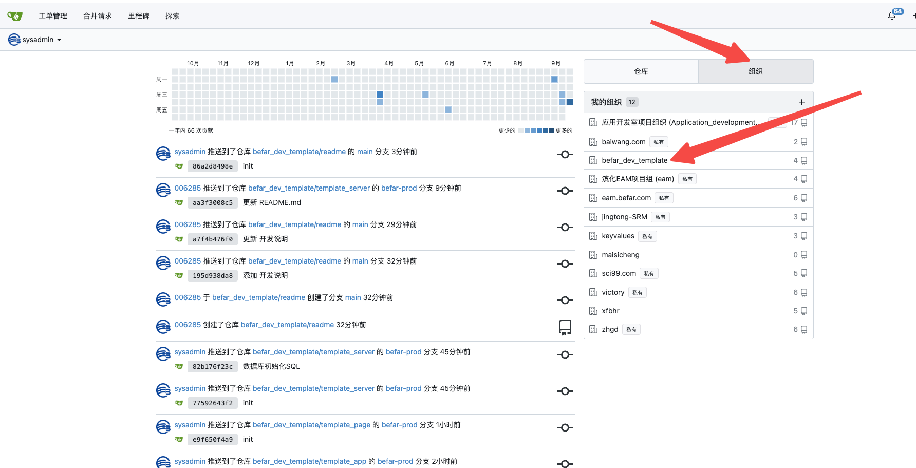Open the baiwang.com organization
The image size is (916, 468).
pos(624,142)
